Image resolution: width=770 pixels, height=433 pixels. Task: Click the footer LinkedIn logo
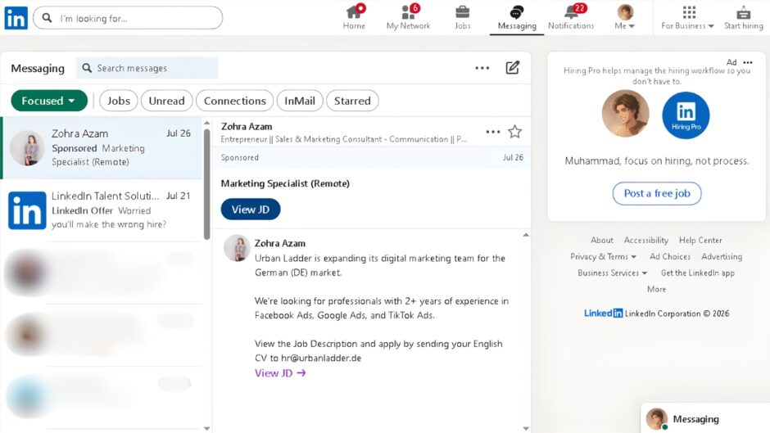pos(603,313)
